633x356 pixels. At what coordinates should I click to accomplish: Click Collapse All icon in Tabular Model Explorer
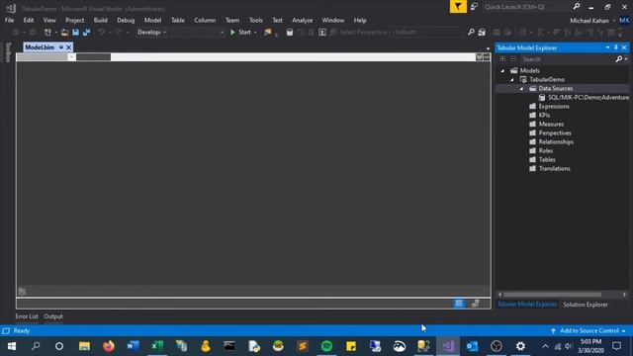click(513, 59)
